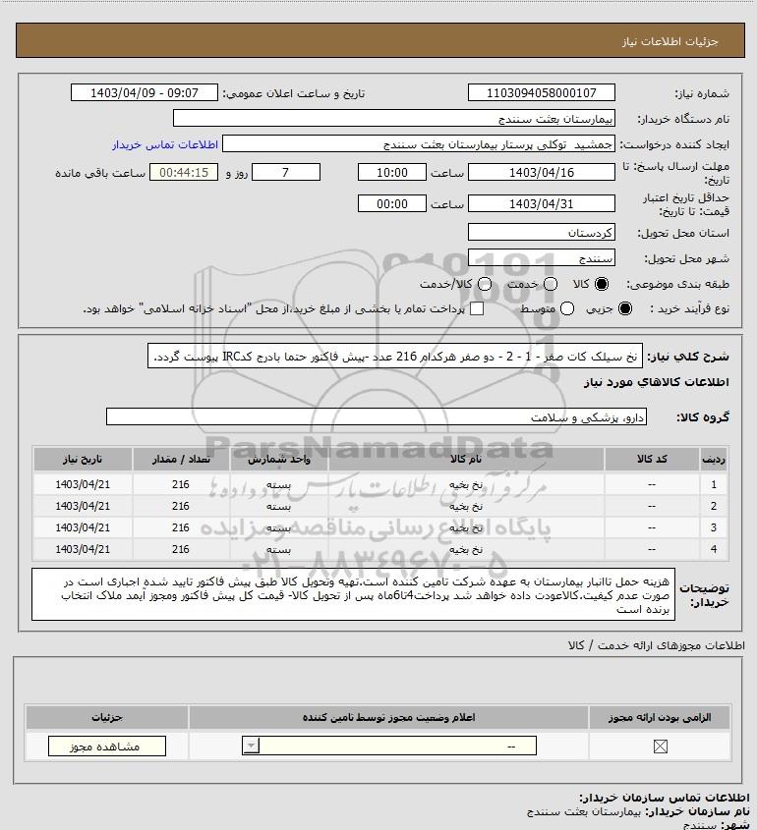Select the کالا/خدمت radio button

point(484,284)
